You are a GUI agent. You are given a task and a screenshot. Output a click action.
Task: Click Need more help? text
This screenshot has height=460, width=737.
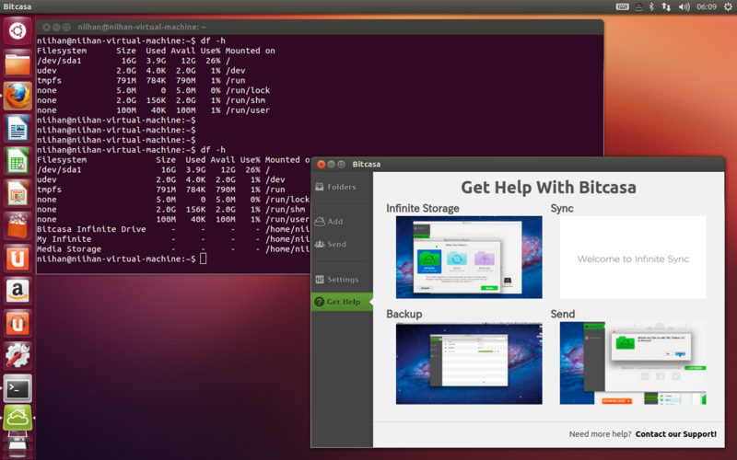(601, 434)
